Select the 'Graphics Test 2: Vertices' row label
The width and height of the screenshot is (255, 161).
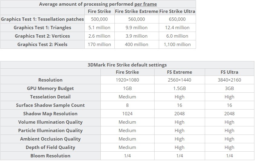[42, 36]
